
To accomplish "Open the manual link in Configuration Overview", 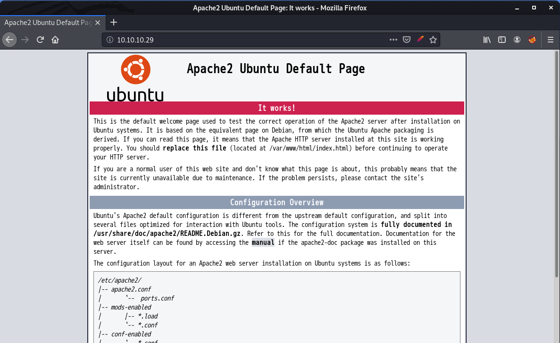I will (263, 243).
